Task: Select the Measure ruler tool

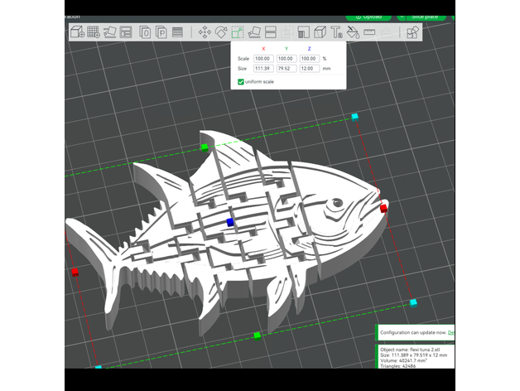Action: pos(370,32)
